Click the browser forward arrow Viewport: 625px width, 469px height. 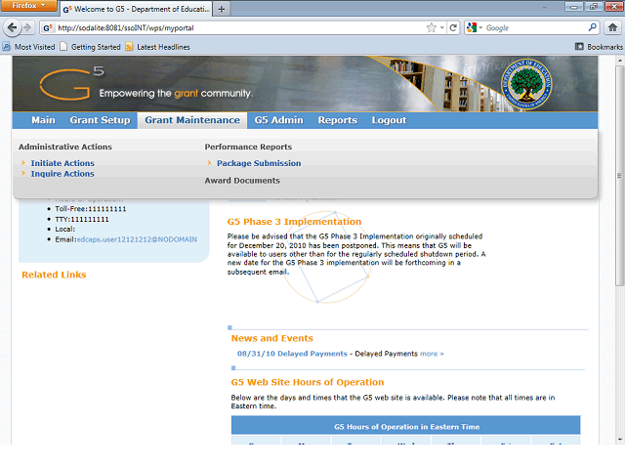pyautogui.click(x=27, y=27)
